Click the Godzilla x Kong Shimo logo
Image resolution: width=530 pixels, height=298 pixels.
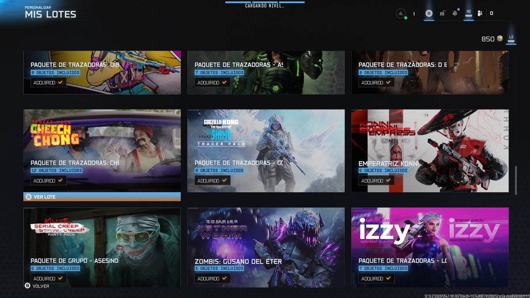[221, 132]
